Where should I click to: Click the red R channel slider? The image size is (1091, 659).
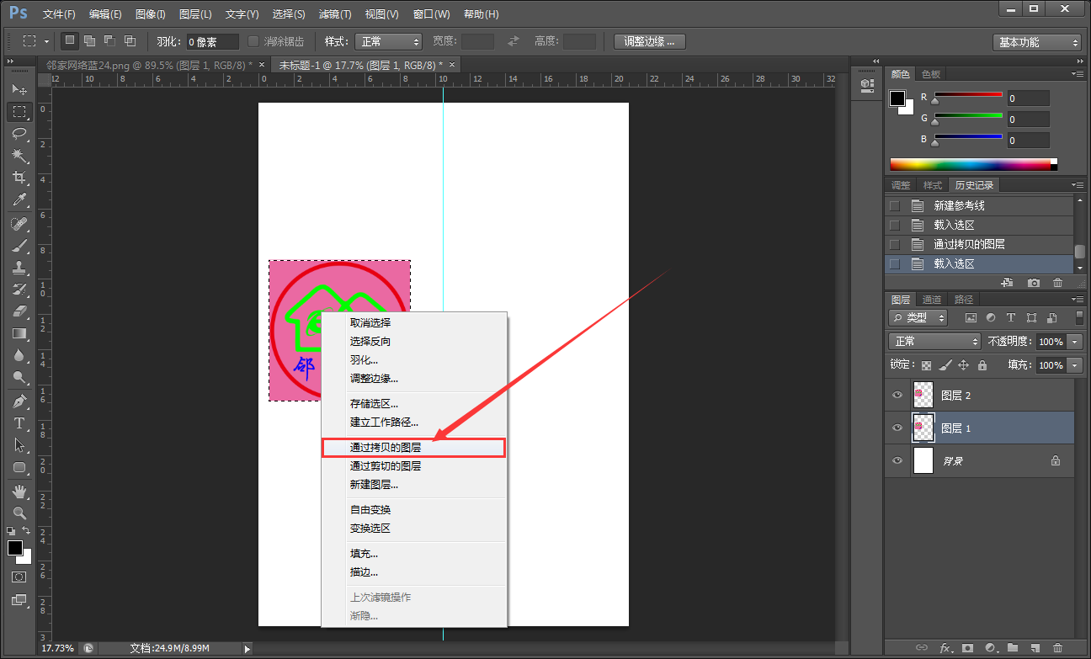968,95
